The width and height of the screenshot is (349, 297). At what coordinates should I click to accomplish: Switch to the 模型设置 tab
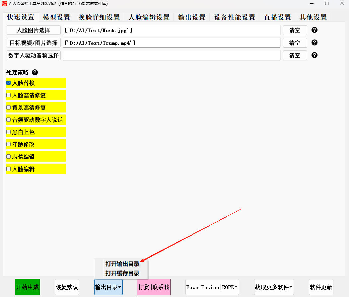(56, 17)
